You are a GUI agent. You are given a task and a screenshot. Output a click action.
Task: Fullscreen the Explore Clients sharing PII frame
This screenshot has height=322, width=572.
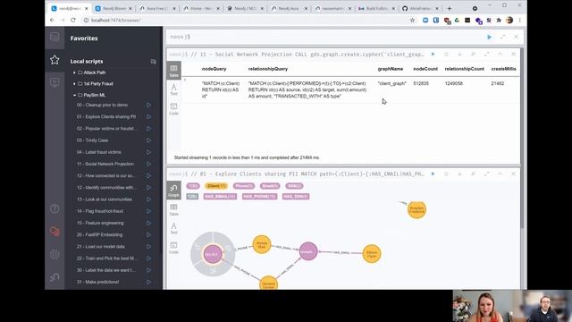coord(486,174)
